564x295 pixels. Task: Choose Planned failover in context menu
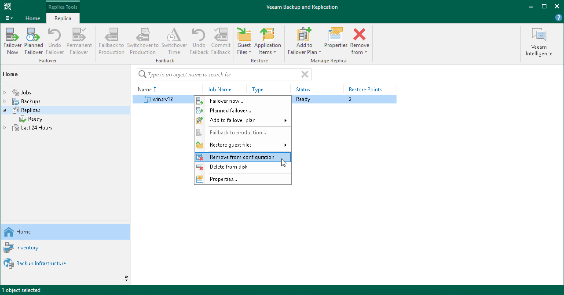coord(243,111)
